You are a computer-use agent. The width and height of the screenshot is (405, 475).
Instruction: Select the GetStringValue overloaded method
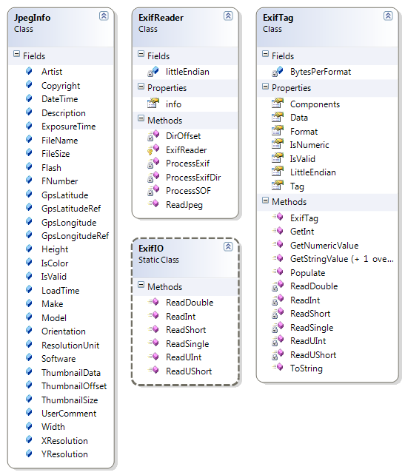(341, 259)
